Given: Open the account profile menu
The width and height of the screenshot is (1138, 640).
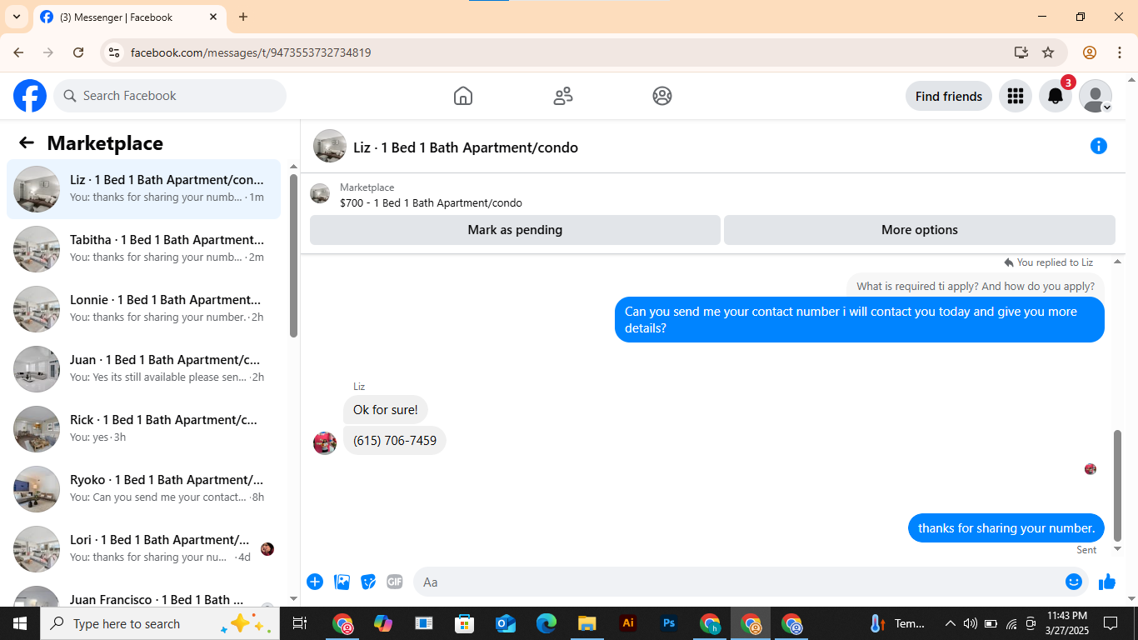Looking at the screenshot, I should [x=1096, y=96].
